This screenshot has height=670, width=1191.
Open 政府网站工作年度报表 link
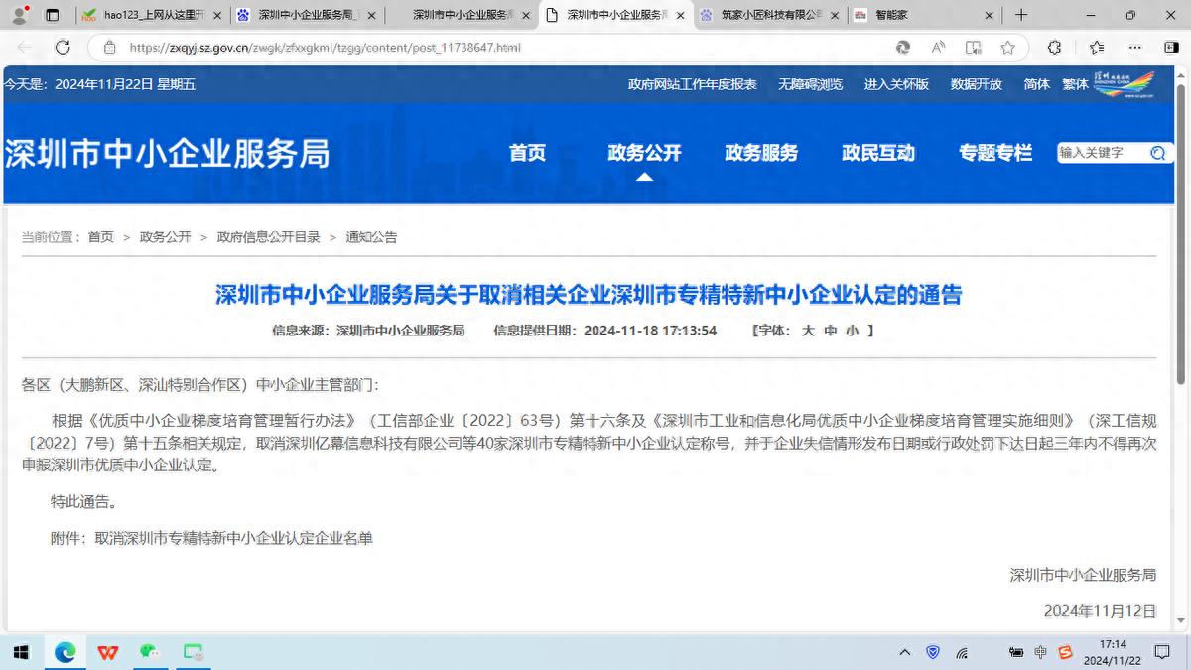coord(692,84)
